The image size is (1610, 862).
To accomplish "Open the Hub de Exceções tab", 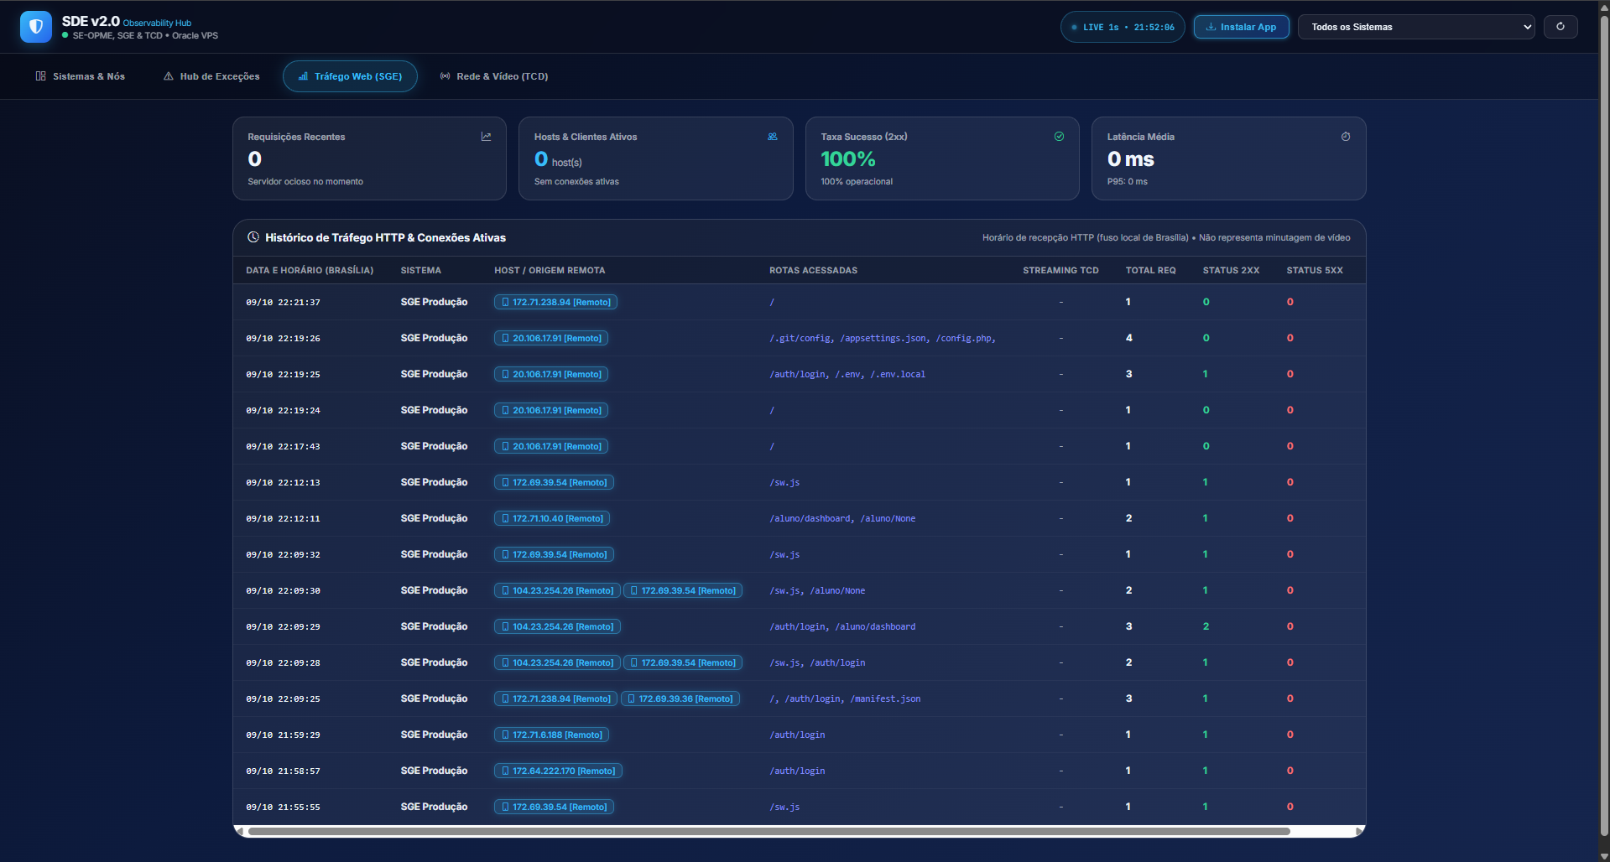I will click(x=211, y=76).
